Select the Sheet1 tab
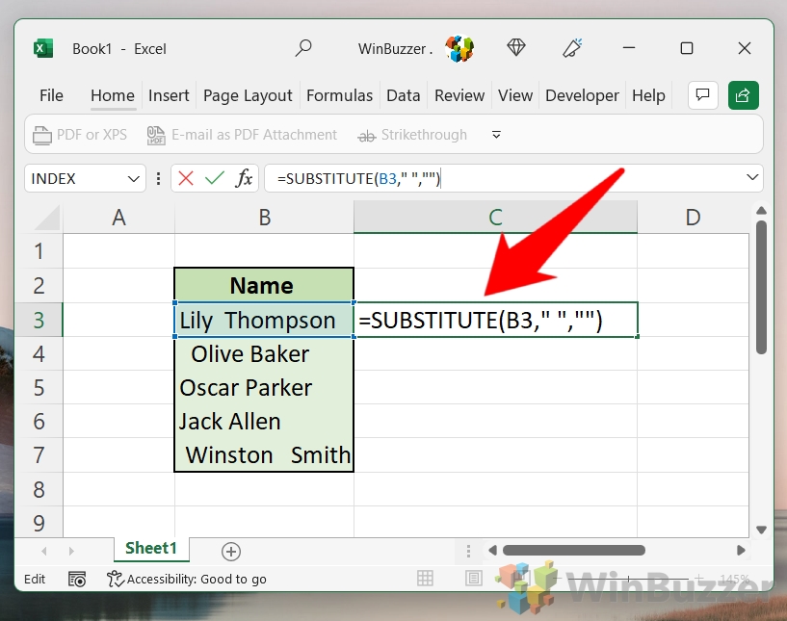787x621 pixels. pyautogui.click(x=151, y=548)
